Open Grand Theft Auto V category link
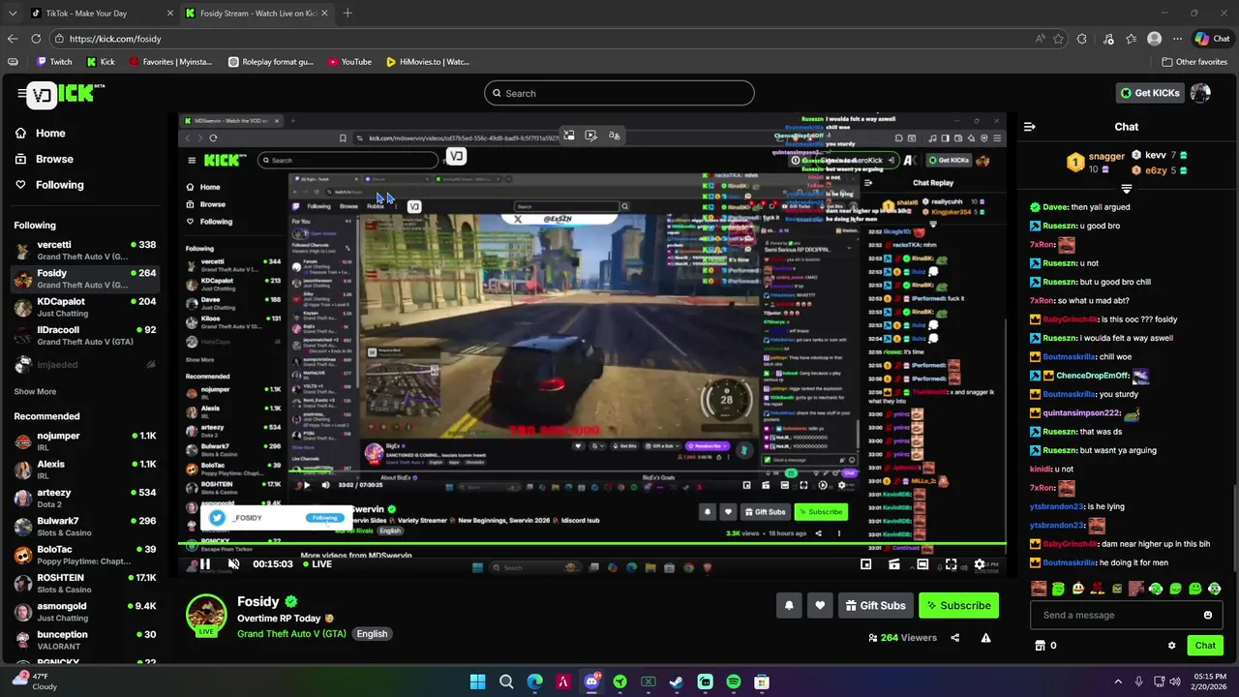1239x697 pixels. pos(291,634)
